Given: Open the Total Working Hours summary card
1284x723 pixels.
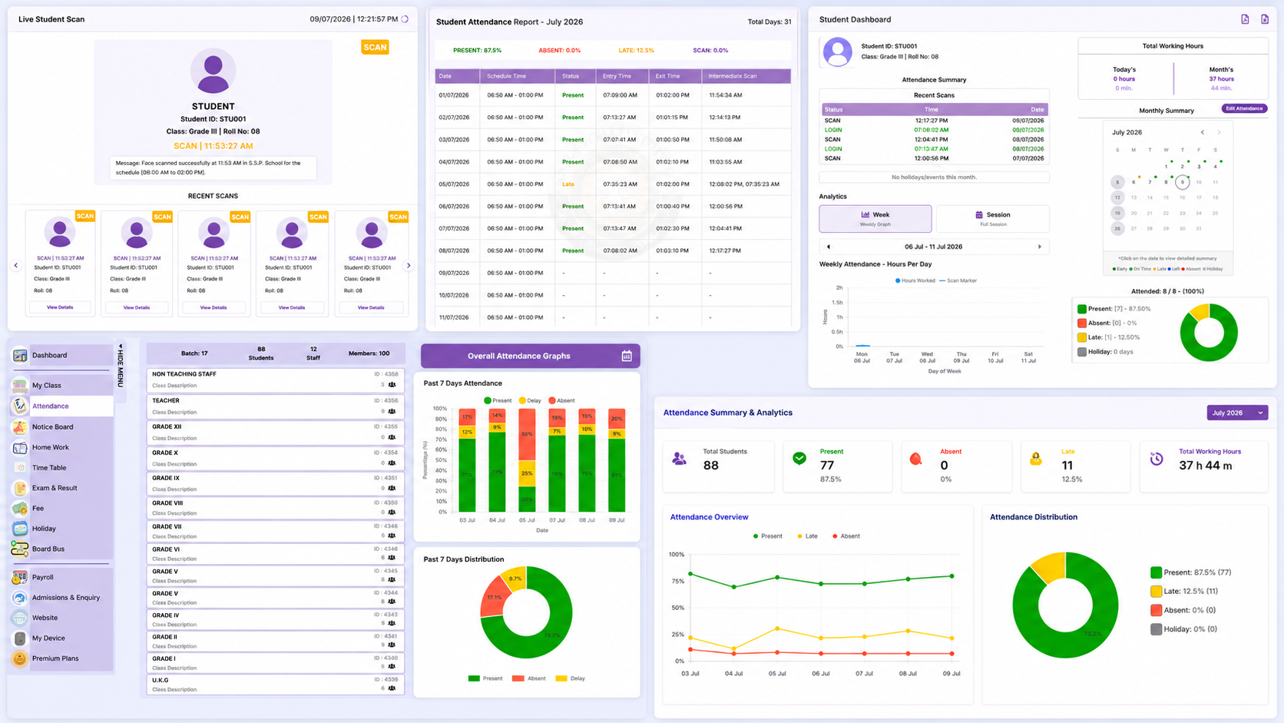Looking at the screenshot, I should coord(1203,466).
